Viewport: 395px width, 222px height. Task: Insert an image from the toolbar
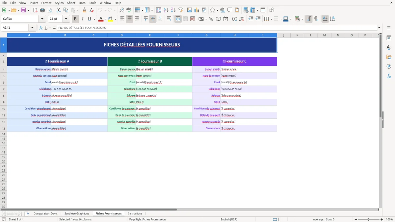coord(190,10)
